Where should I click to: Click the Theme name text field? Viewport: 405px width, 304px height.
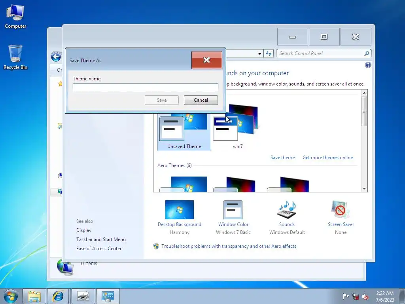pos(146,87)
